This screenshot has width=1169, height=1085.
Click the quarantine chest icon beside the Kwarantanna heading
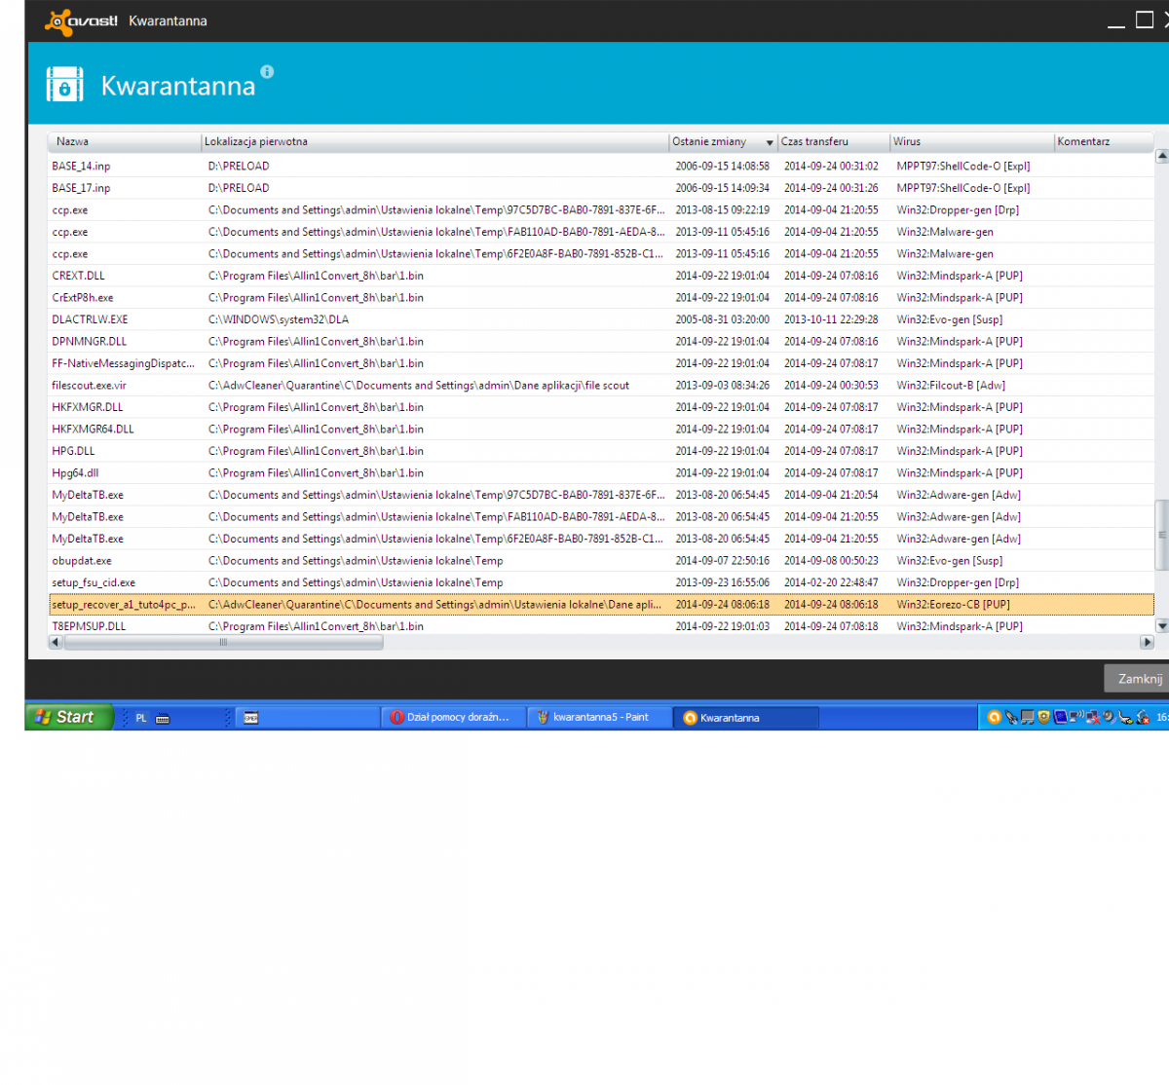(65, 85)
